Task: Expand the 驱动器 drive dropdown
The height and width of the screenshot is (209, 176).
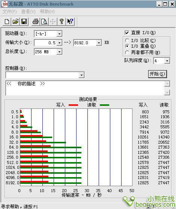Action: coord(59,34)
